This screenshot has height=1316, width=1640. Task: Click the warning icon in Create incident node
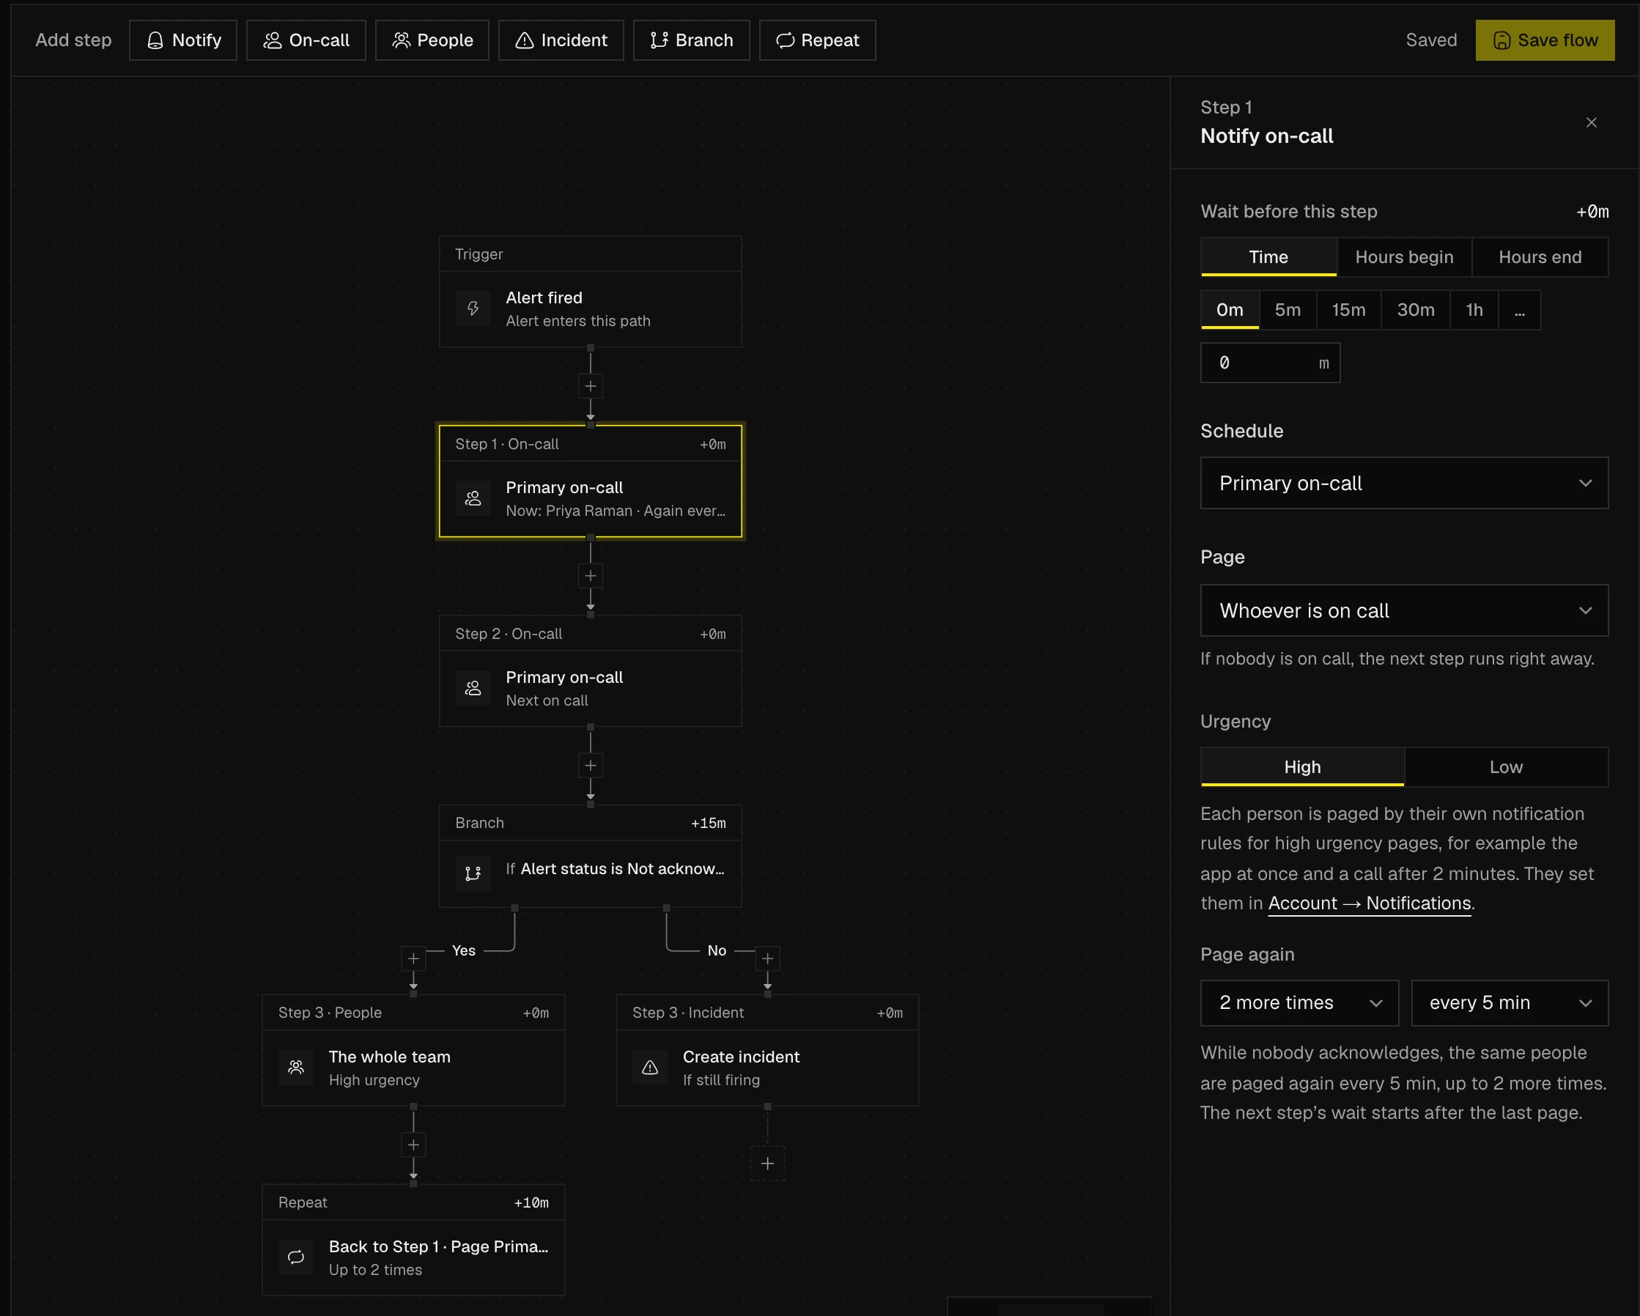[651, 1068]
